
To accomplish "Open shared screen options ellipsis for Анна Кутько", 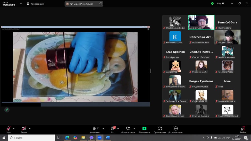I will click(101, 4).
